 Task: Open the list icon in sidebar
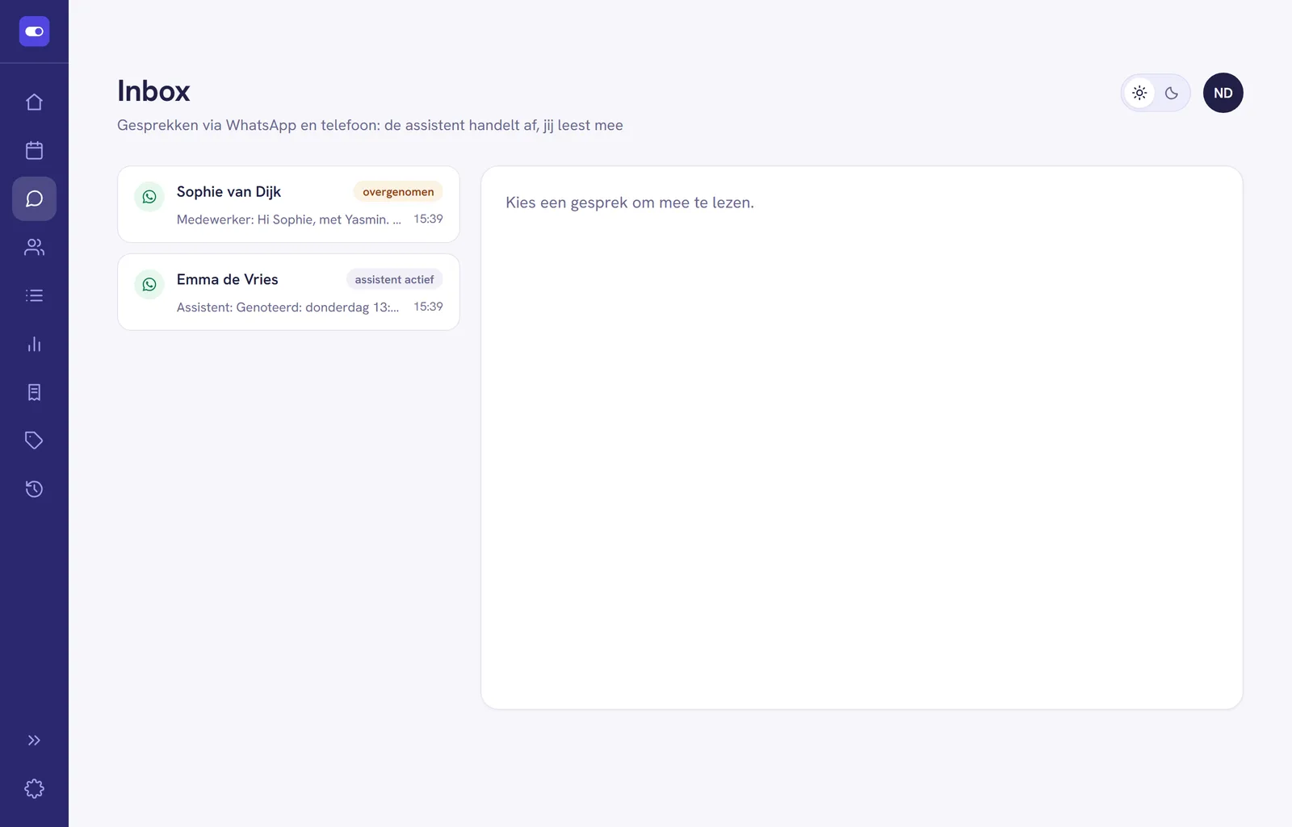click(x=34, y=295)
